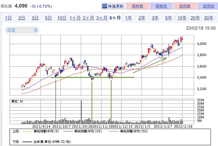
Task: Open the 現物買 order link
Action: coord(137,6)
